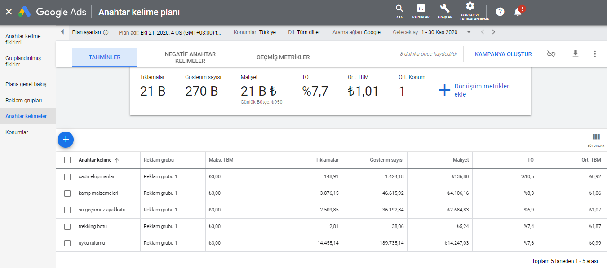607x268 pixels.
Task: Select Anahtar kelimeler in sidebar
Action: coord(28,116)
